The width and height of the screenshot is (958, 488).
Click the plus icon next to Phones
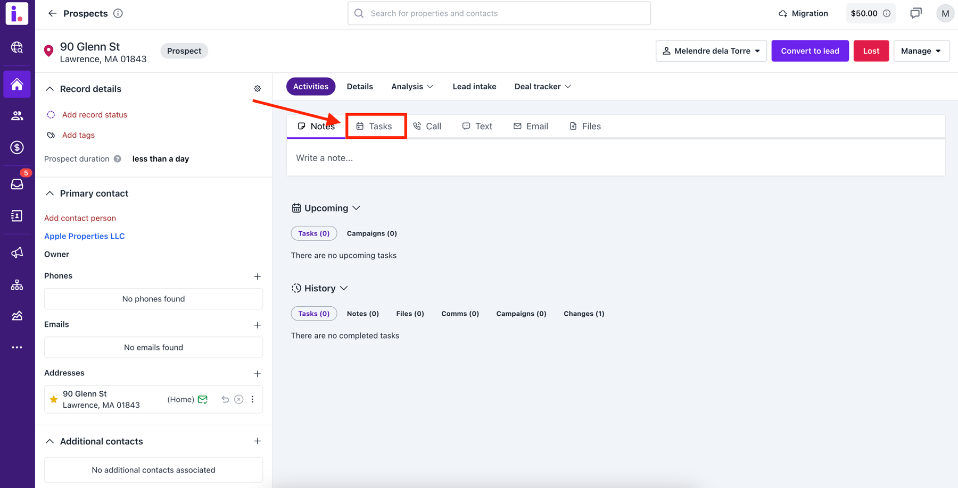pyautogui.click(x=258, y=276)
